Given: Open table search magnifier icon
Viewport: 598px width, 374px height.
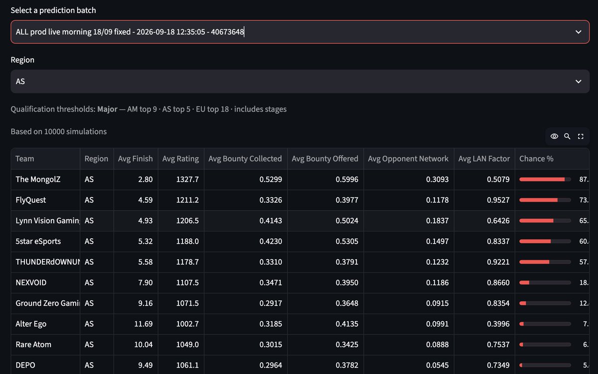Looking at the screenshot, I should coord(567,136).
